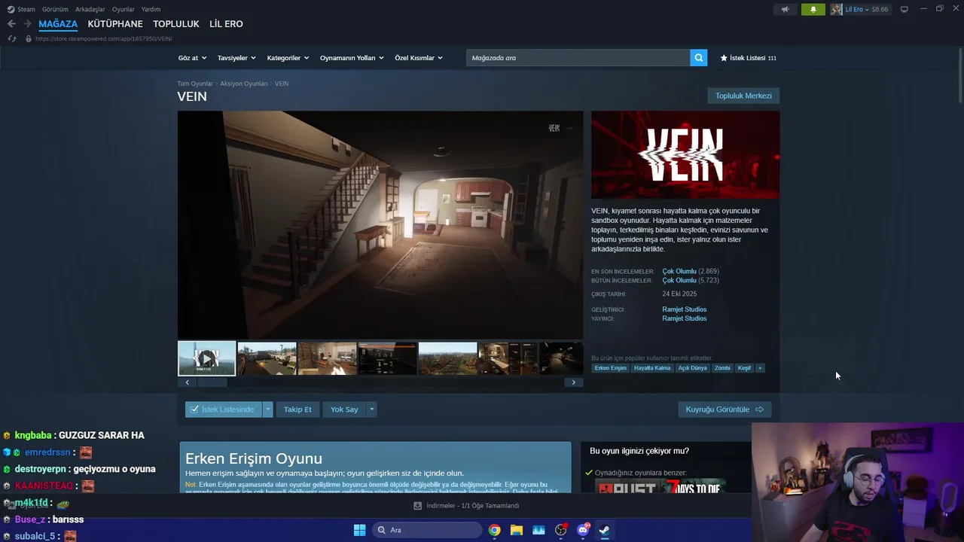Open the Görünüm menu

[x=55, y=9]
